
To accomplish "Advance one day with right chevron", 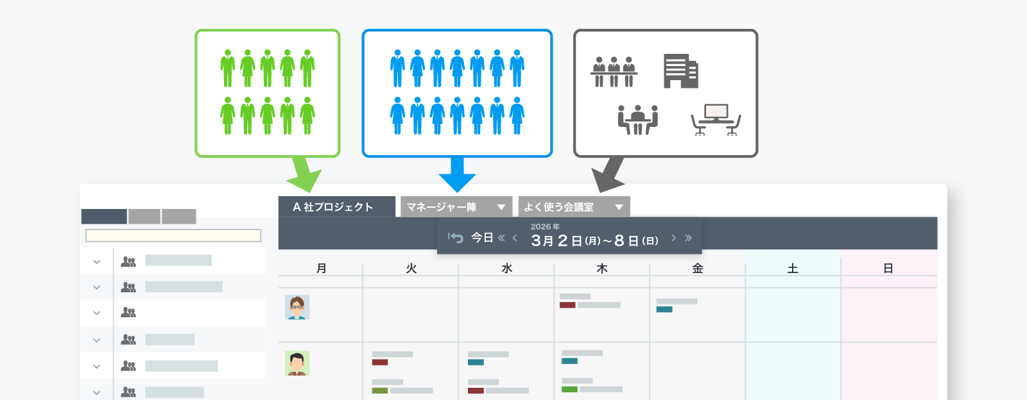I will pyautogui.click(x=673, y=238).
